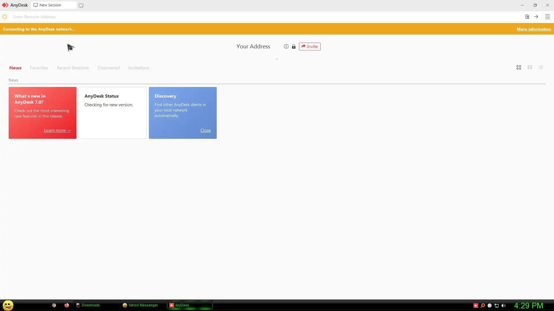The height and width of the screenshot is (311, 554).
Task: Click the connect arrow icon
Action: tap(536, 17)
